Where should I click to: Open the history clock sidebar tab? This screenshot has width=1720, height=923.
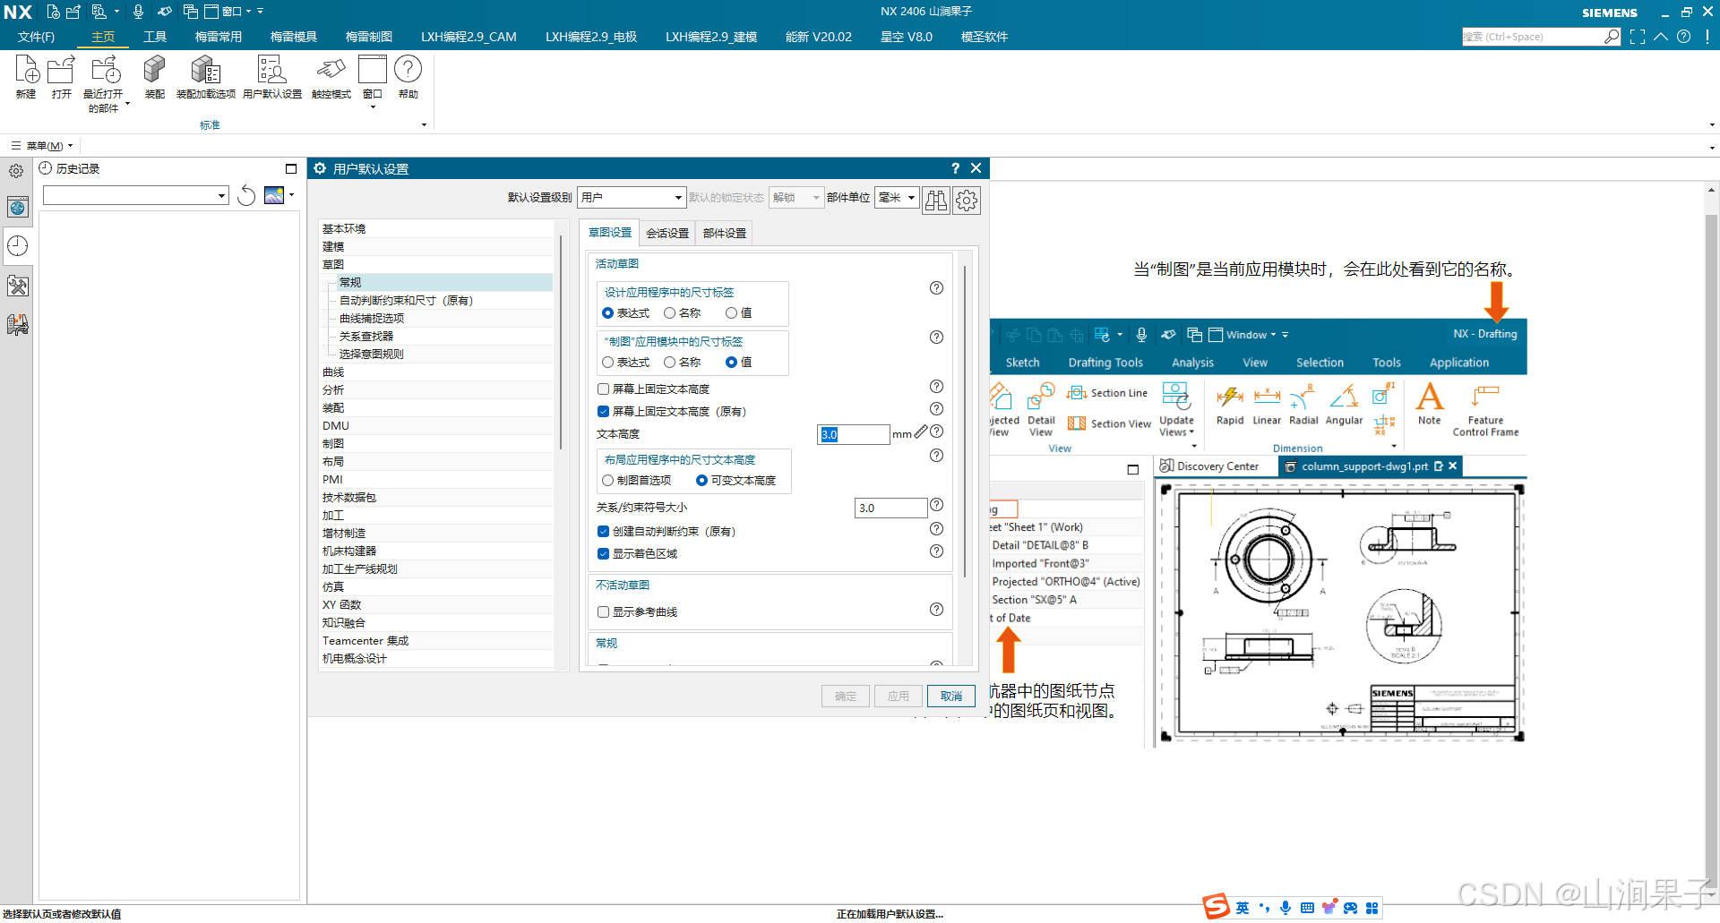pyautogui.click(x=17, y=246)
